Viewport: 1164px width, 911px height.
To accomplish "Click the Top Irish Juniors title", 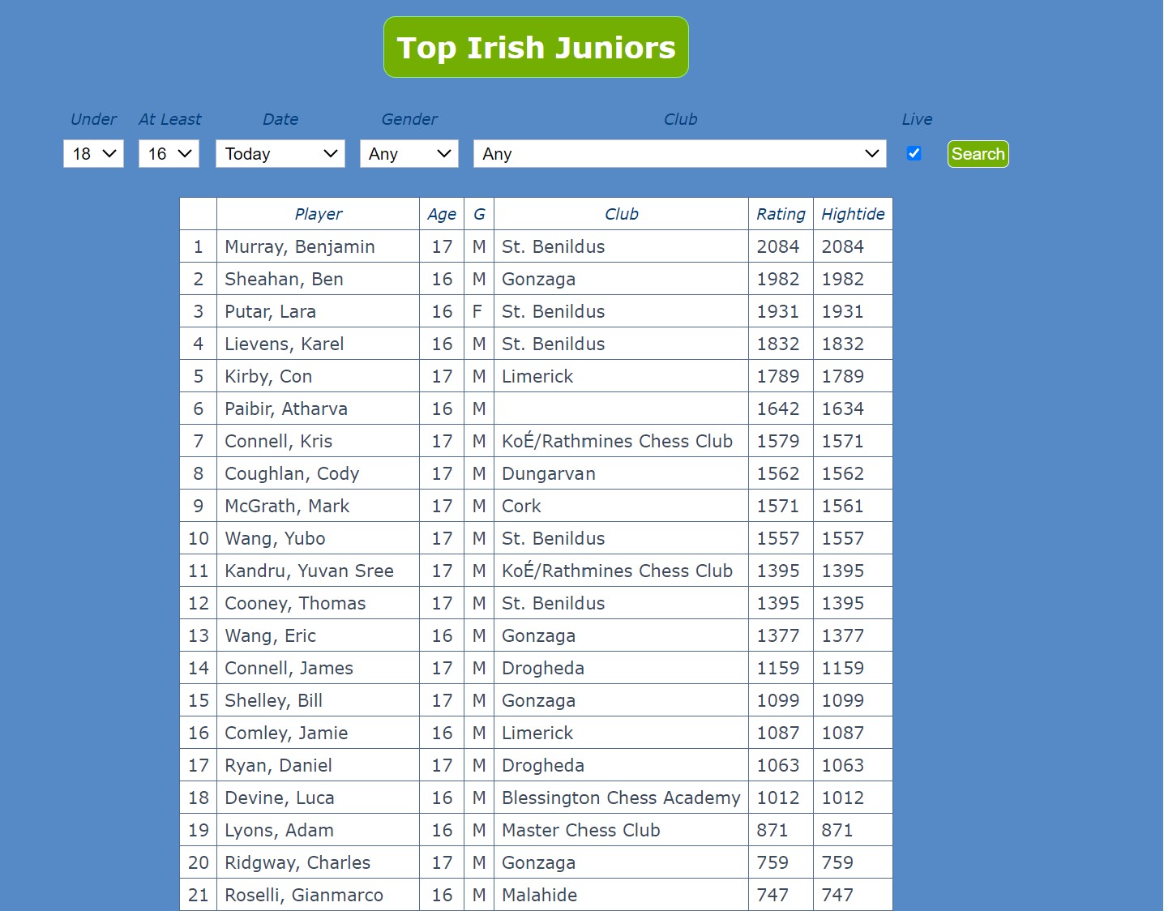I will coord(535,47).
